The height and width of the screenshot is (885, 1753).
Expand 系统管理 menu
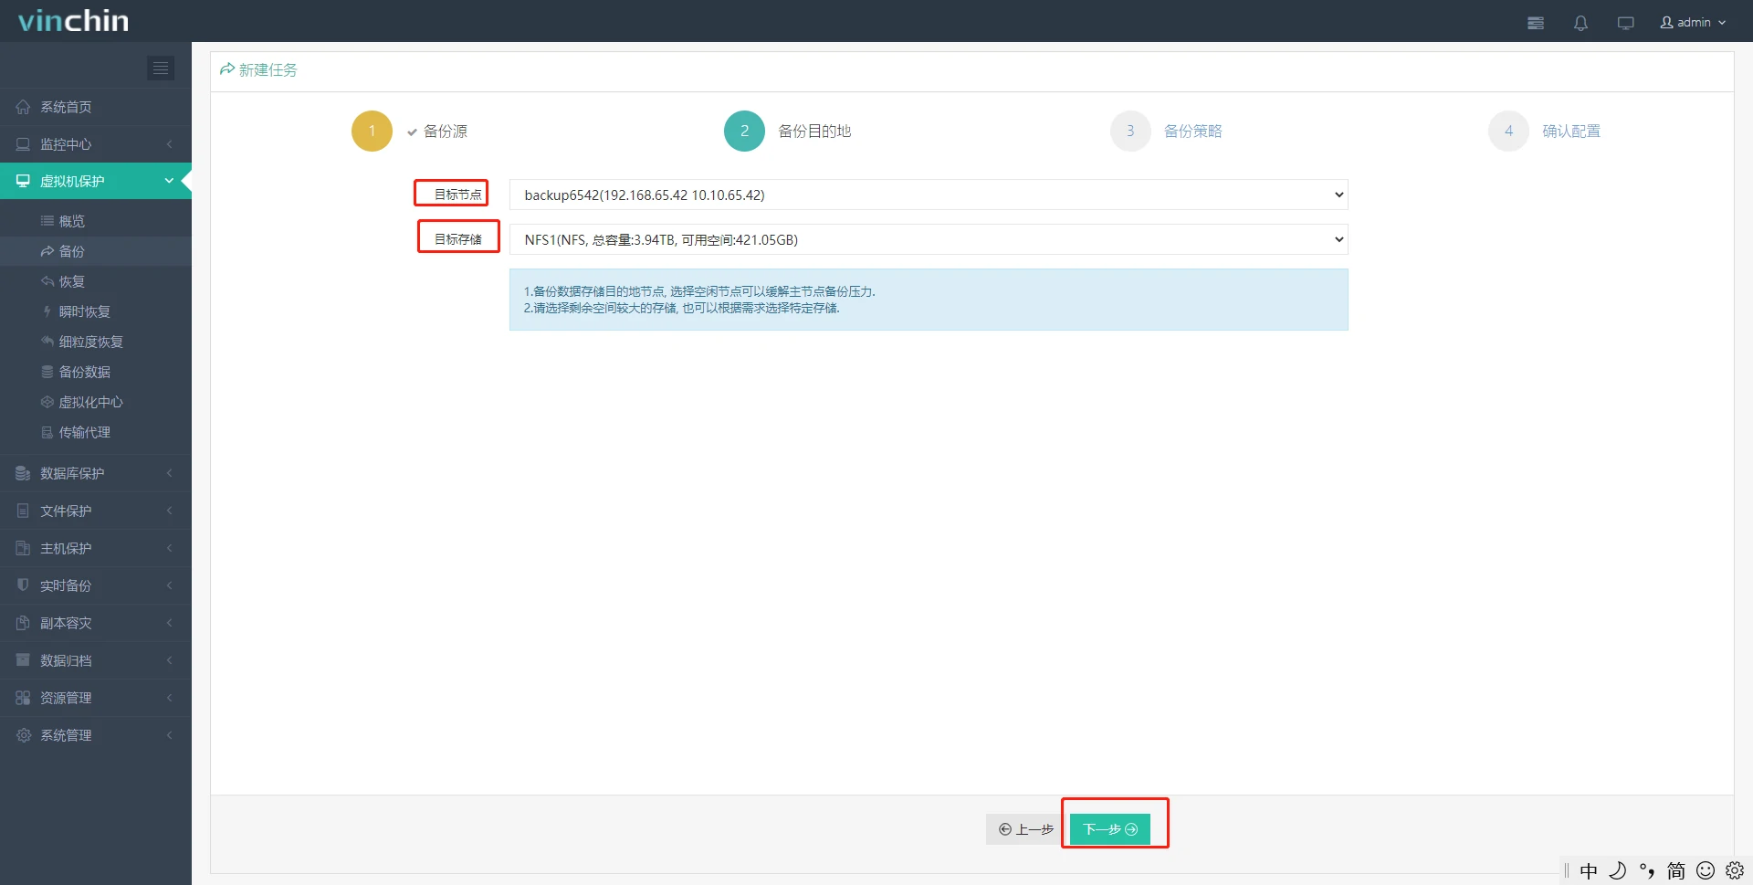click(x=96, y=735)
